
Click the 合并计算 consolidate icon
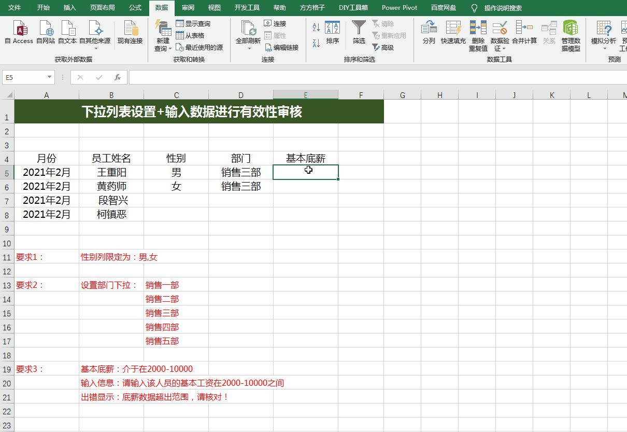point(524,28)
